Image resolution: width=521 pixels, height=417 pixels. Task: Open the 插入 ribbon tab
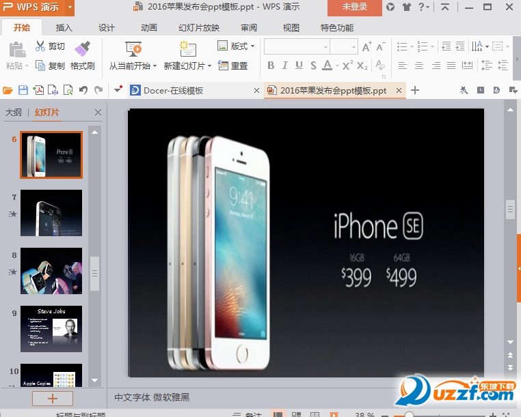pos(64,28)
